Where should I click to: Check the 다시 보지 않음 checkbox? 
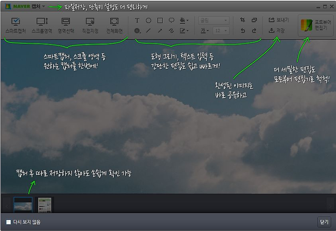8,222
